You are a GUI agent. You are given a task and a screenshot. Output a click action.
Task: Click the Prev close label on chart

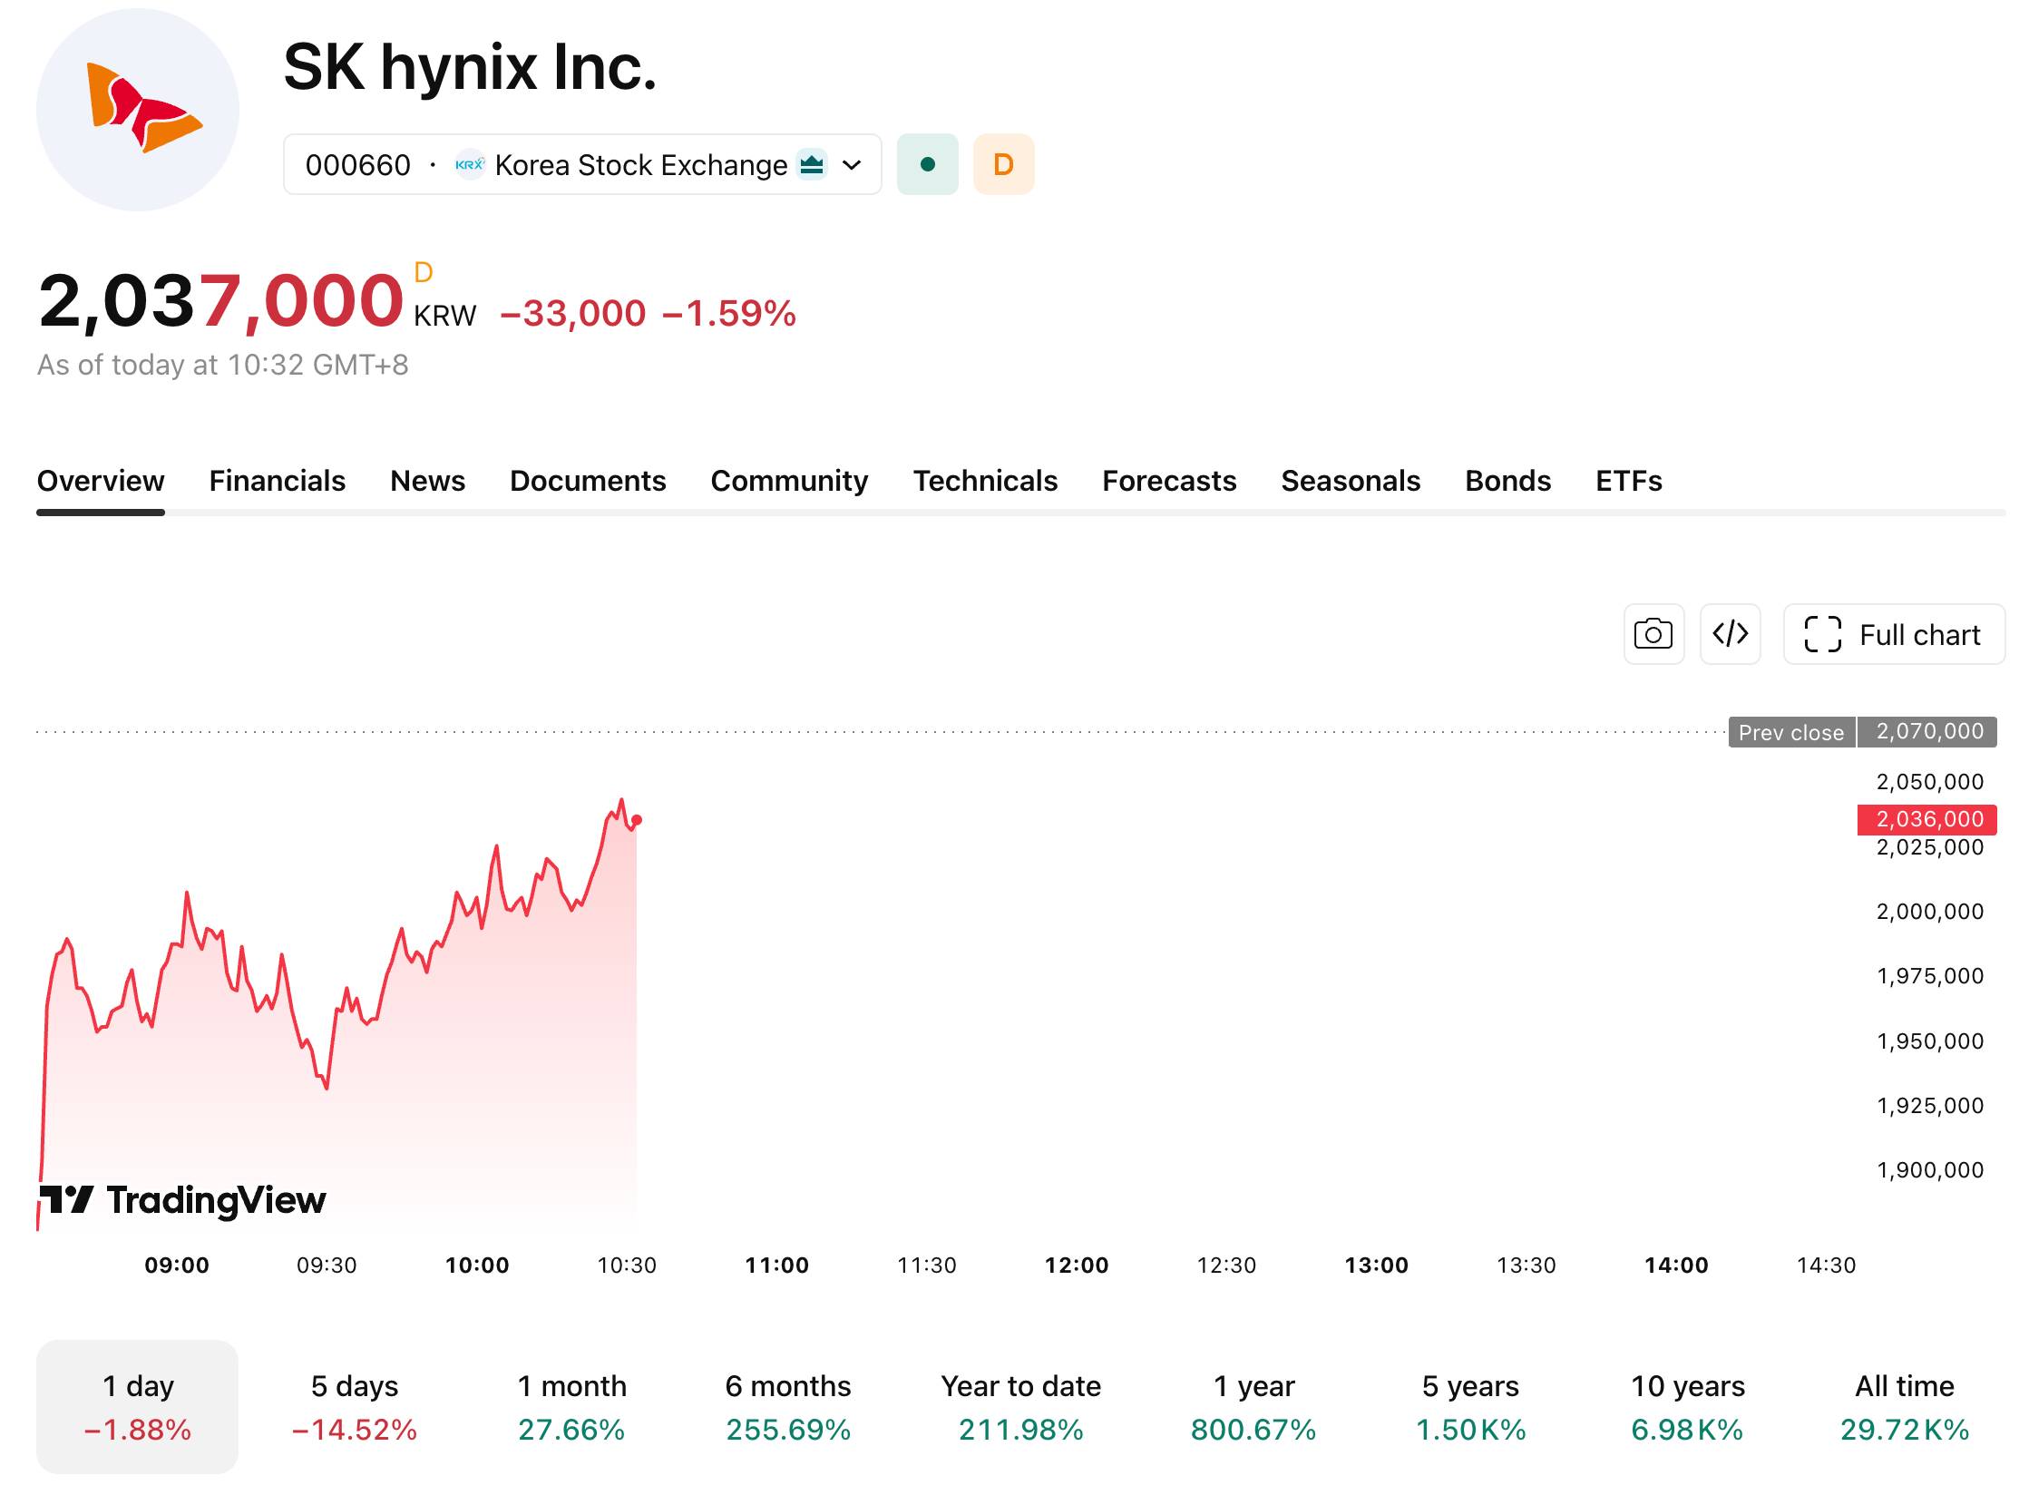pos(1791,732)
